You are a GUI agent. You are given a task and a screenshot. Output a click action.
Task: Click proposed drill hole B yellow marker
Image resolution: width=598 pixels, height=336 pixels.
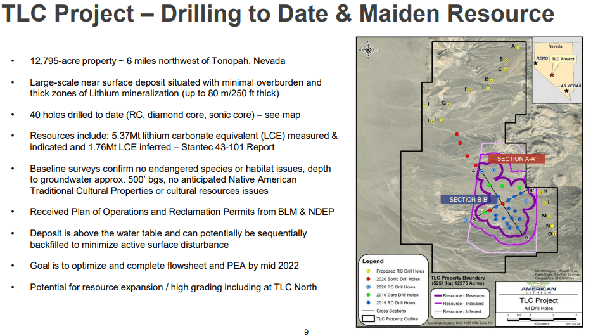[507, 60]
